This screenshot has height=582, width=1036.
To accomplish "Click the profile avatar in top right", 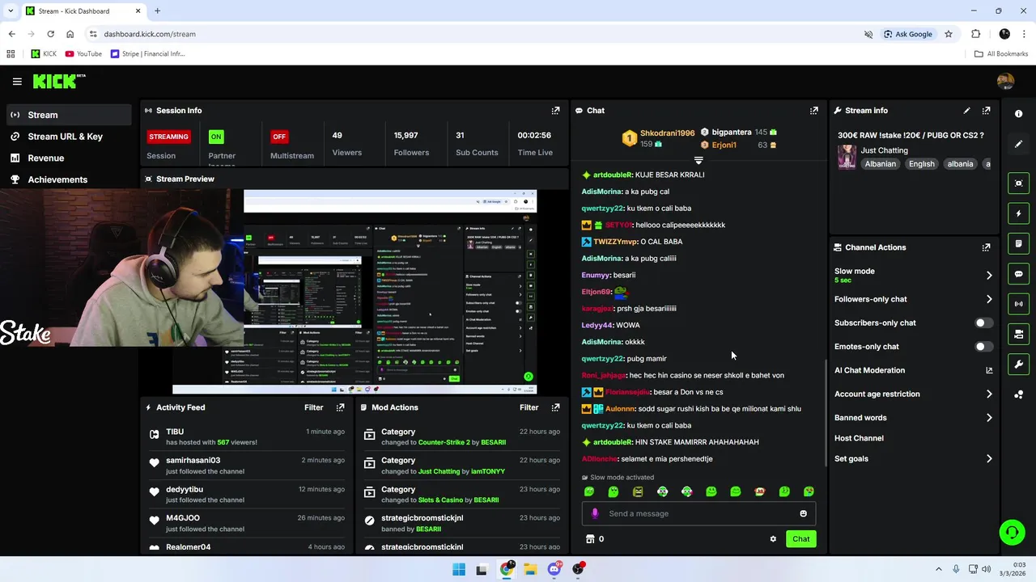I will click(x=1006, y=82).
